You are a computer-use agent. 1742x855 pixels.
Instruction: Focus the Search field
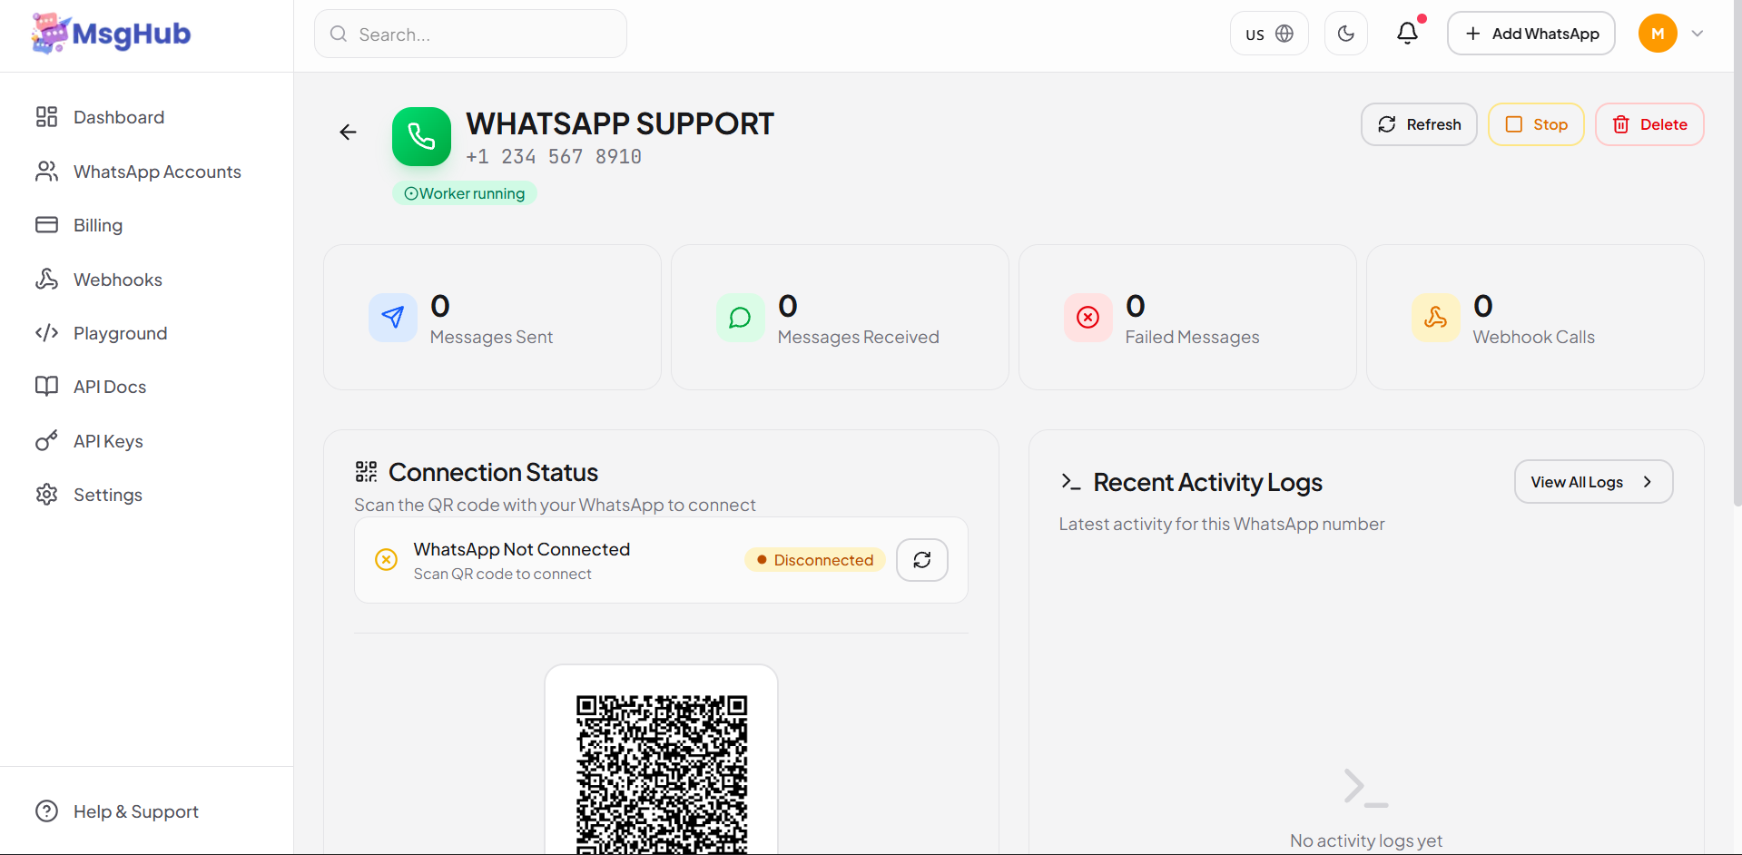pyautogui.click(x=470, y=34)
